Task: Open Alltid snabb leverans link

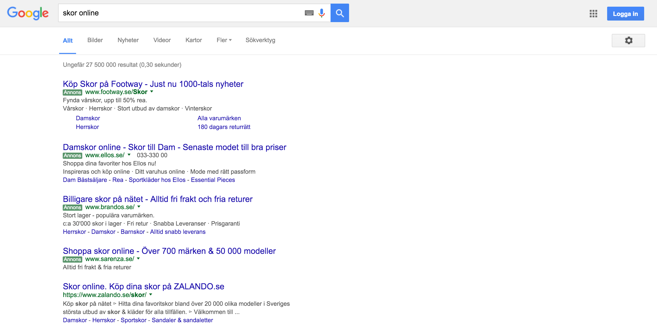Action: coord(178,232)
